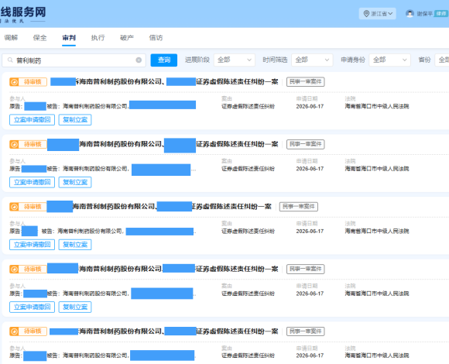Expand the 进展阶段 dropdown showing 全部
Screen dimensions: 449x364
(235, 60)
